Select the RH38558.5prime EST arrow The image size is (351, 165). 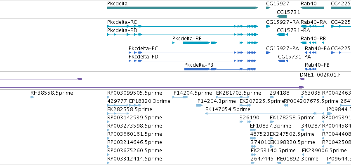(32, 97)
